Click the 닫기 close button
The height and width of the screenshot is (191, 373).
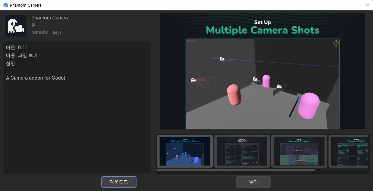[x=254, y=182]
